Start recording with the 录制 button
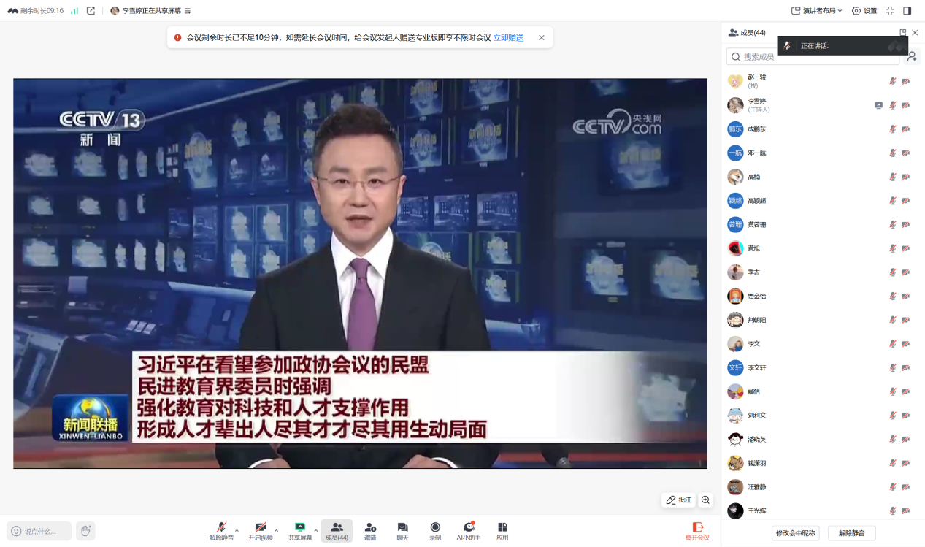This screenshot has height=547, width=925. 435,530
